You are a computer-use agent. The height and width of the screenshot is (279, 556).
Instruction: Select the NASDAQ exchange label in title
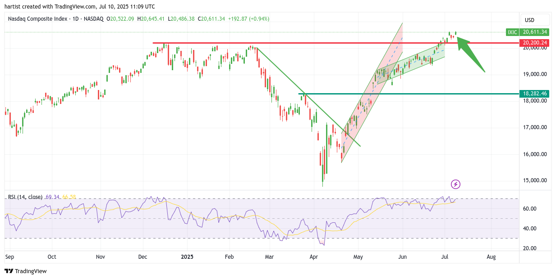(x=93, y=19)
